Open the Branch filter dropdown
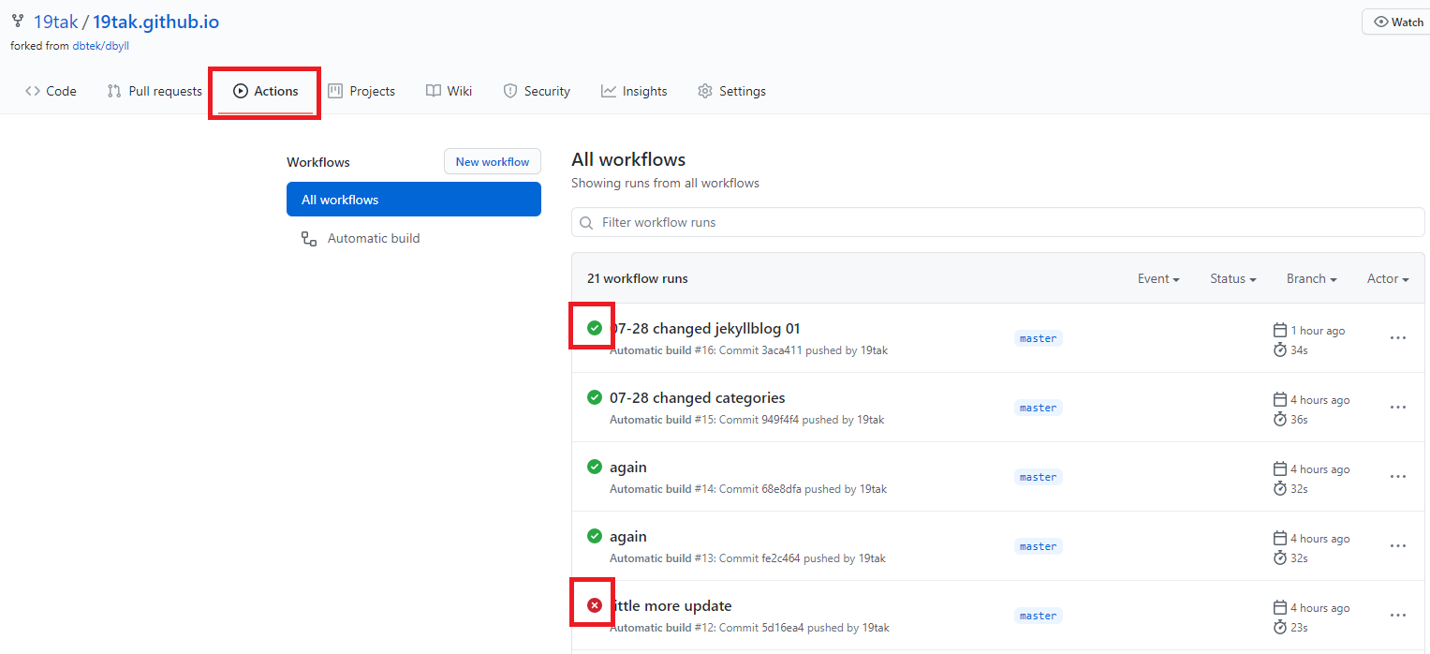The image size is (1430, 654). (1311, 278)
